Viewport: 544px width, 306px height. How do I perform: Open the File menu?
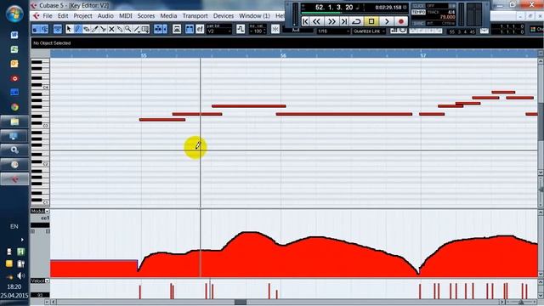[x=48, y=15]
